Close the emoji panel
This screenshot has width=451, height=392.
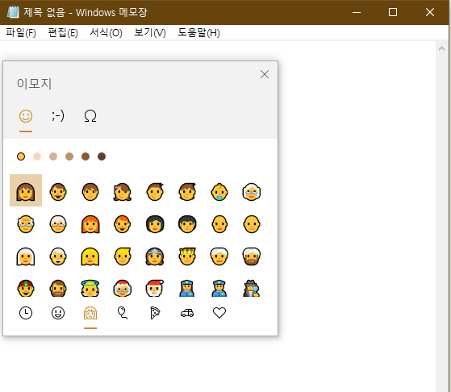tap(265, 74)
